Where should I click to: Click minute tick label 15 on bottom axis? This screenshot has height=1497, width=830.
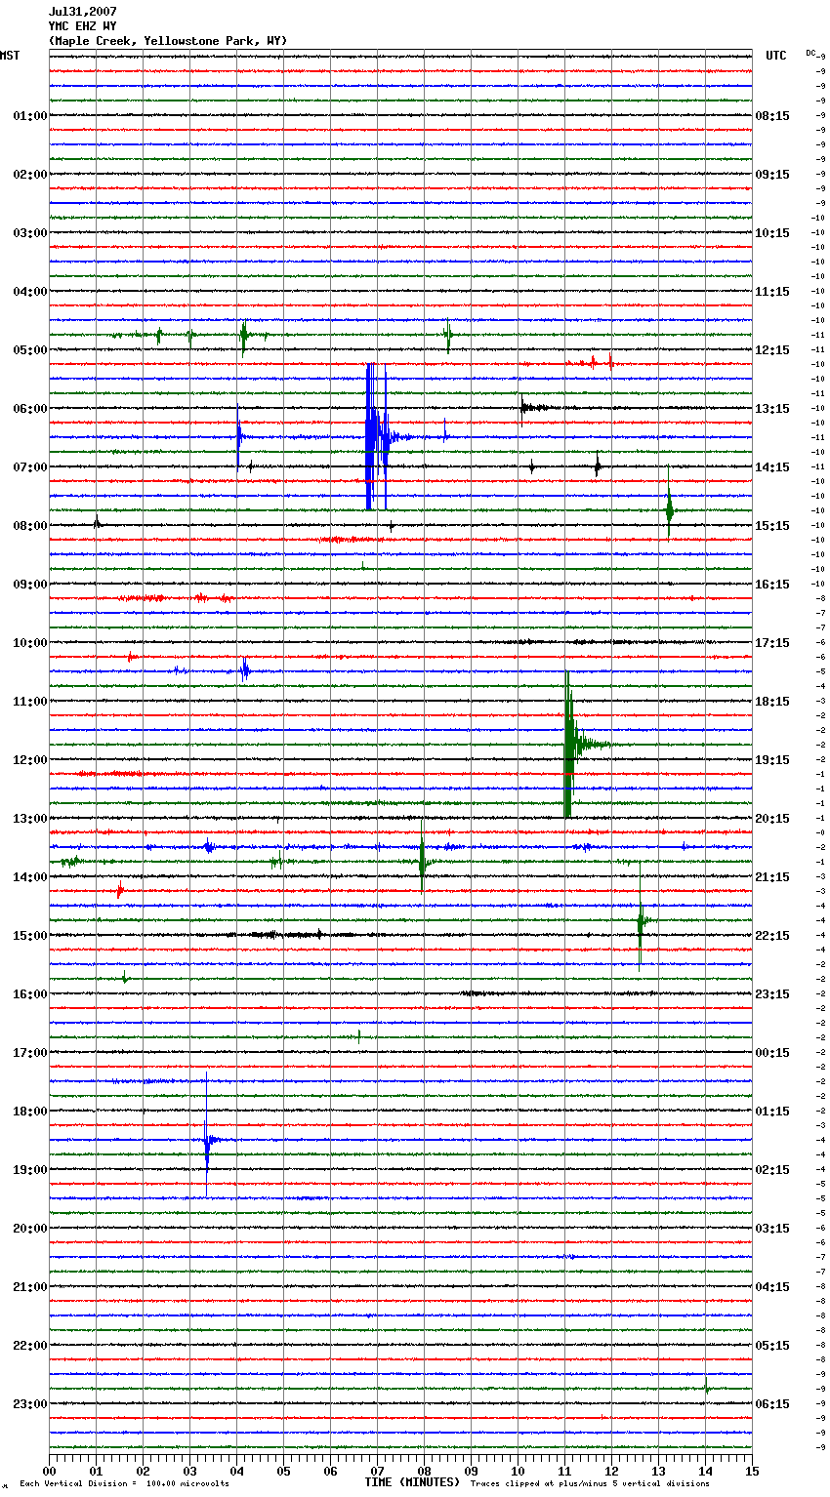[752, 1470]
